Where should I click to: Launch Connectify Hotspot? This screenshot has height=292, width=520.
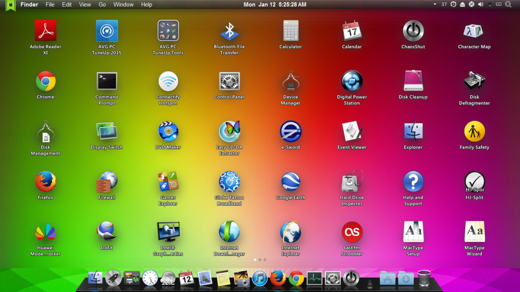point(168,81)
